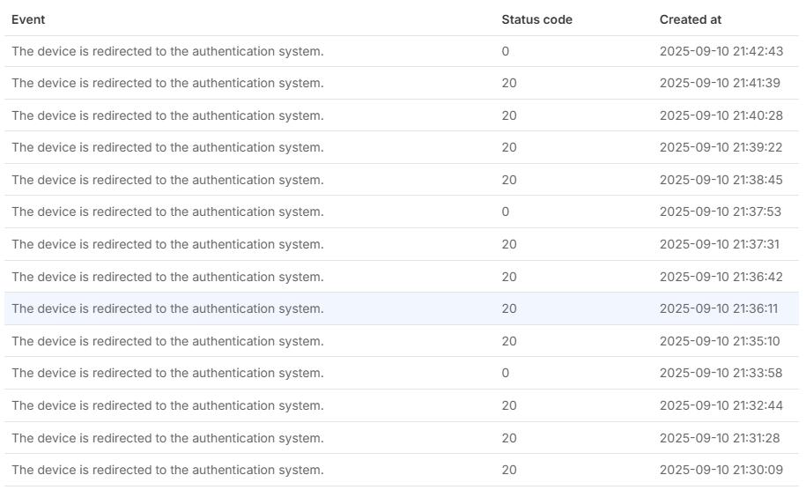Select the row created at 21:42:43
The image size is (806, 490).
pyautogui.click(x=167, y=51)
